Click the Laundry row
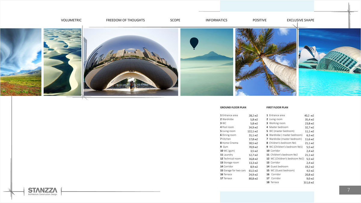This screenshot has width=361, height=203. 239,155
